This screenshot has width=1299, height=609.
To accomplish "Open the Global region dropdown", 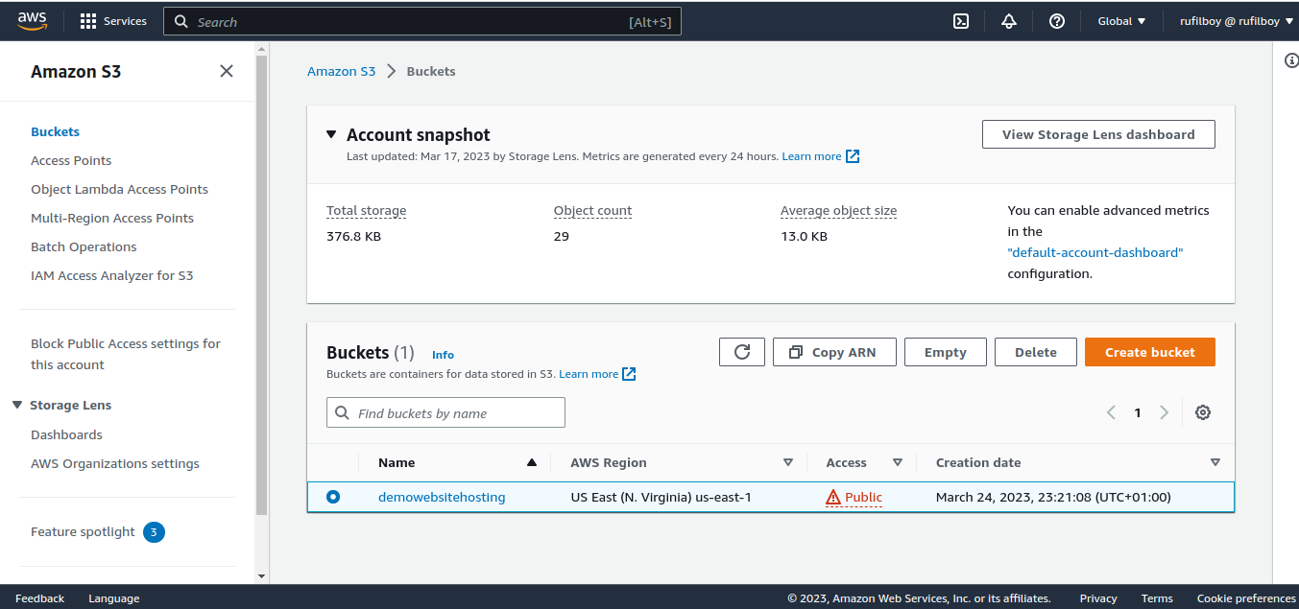I will (x=1121, y=21).
